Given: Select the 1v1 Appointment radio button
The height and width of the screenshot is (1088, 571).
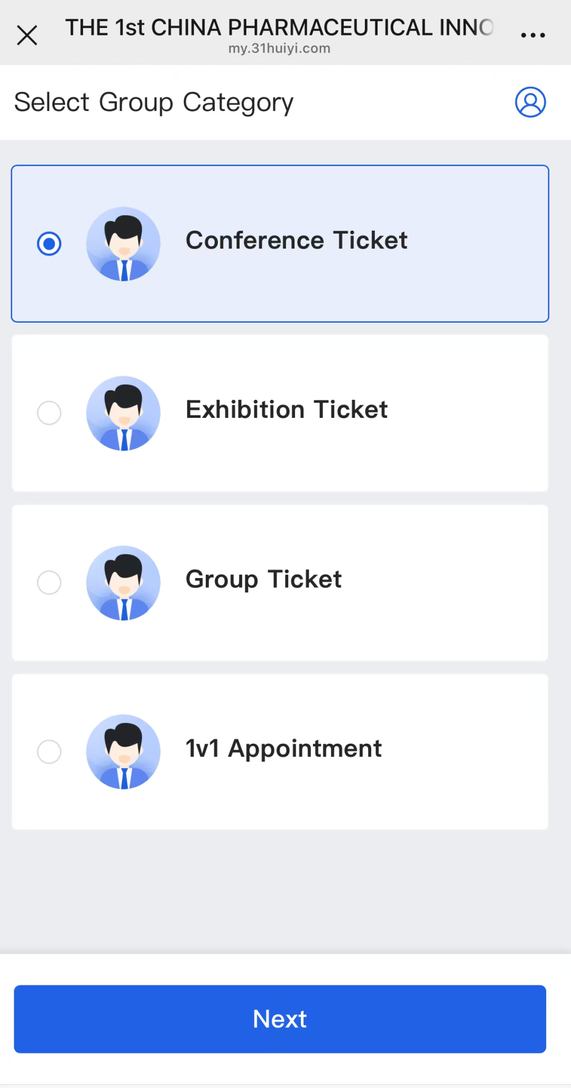Looking at the screenshot, I should click(x=49, y=752).
